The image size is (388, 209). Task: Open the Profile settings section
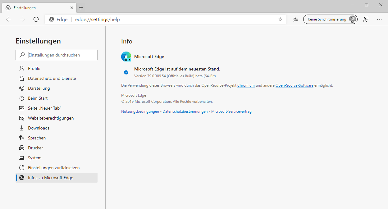pos(34,68)
